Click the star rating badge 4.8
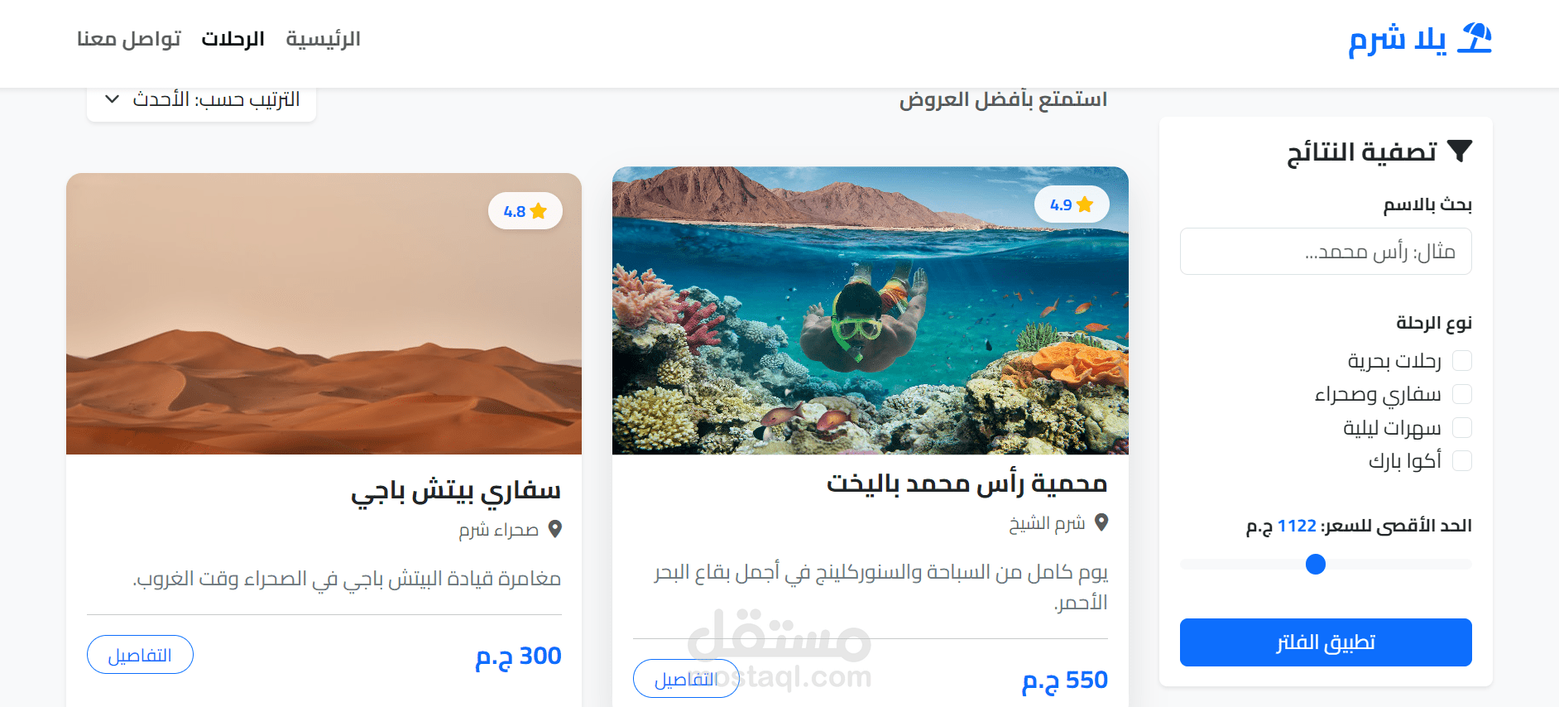Image resolution: width=1559 pixels, height=707 pixels. pyautogui.click(x=525, y=211)
